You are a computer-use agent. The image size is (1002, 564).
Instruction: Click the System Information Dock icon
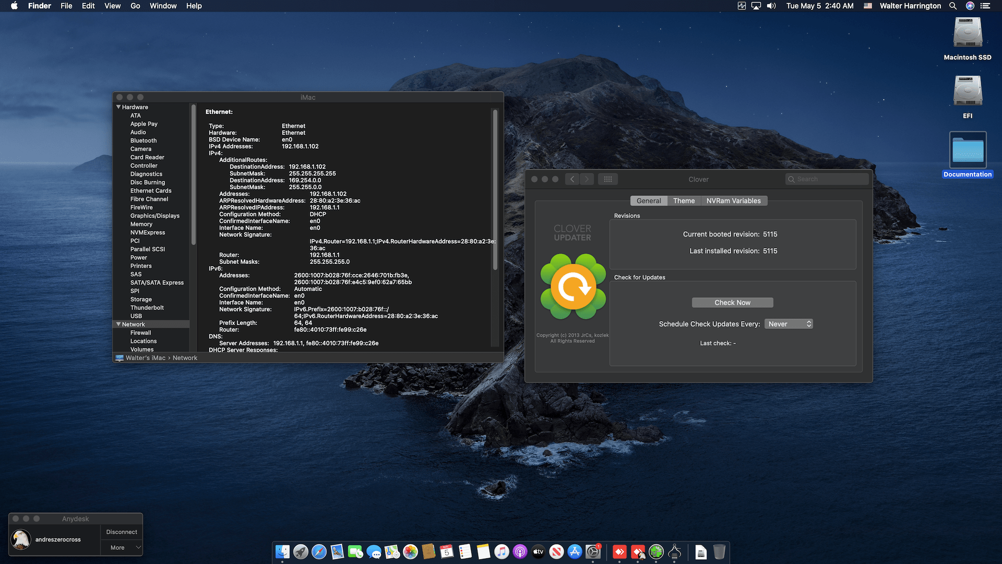[x=674, y=551]
